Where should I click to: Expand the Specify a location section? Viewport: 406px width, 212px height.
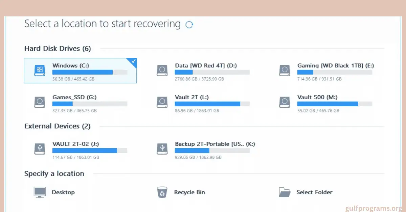click(54, 174)
